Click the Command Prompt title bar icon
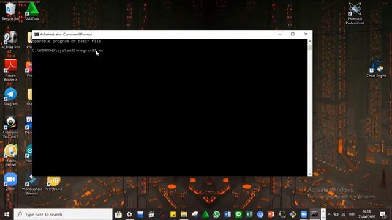 (37, 34)
